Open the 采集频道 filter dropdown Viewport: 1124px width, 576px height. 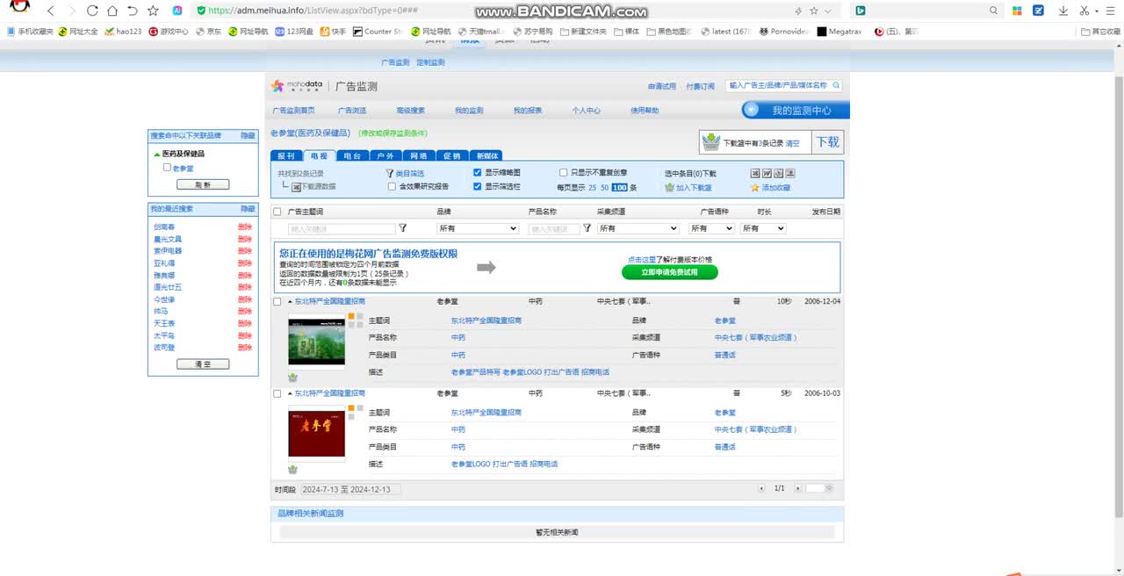coord(638,228)
